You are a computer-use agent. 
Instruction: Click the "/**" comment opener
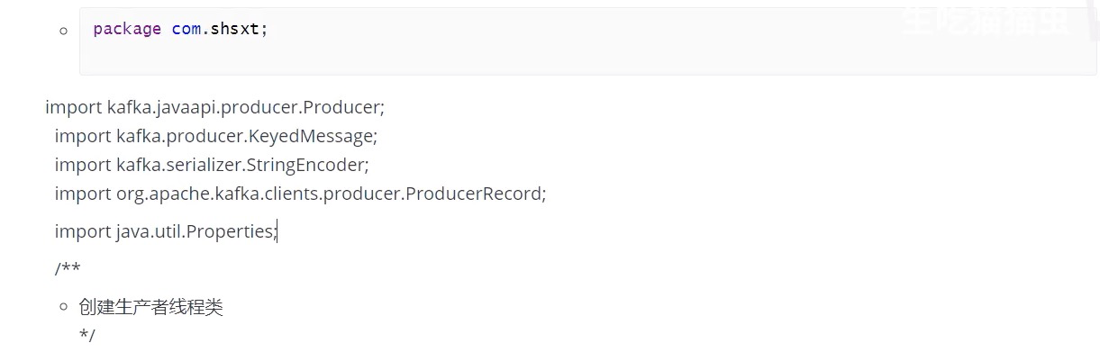[68, 268]
